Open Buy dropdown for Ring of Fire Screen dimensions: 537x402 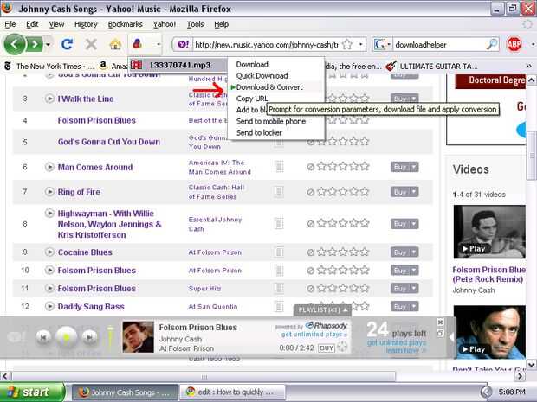[x=414, y=192]
